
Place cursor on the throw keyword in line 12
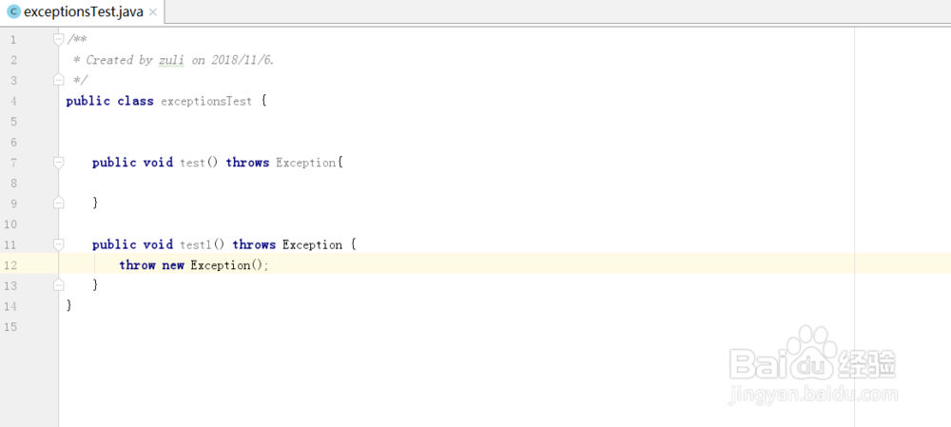(137, 265)
